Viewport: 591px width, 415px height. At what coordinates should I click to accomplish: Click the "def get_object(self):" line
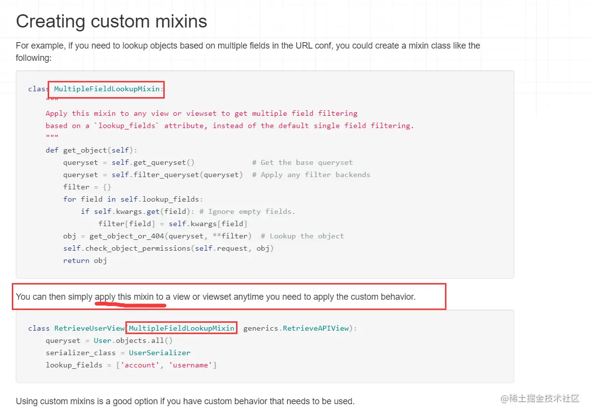click(x=91, y=150)
